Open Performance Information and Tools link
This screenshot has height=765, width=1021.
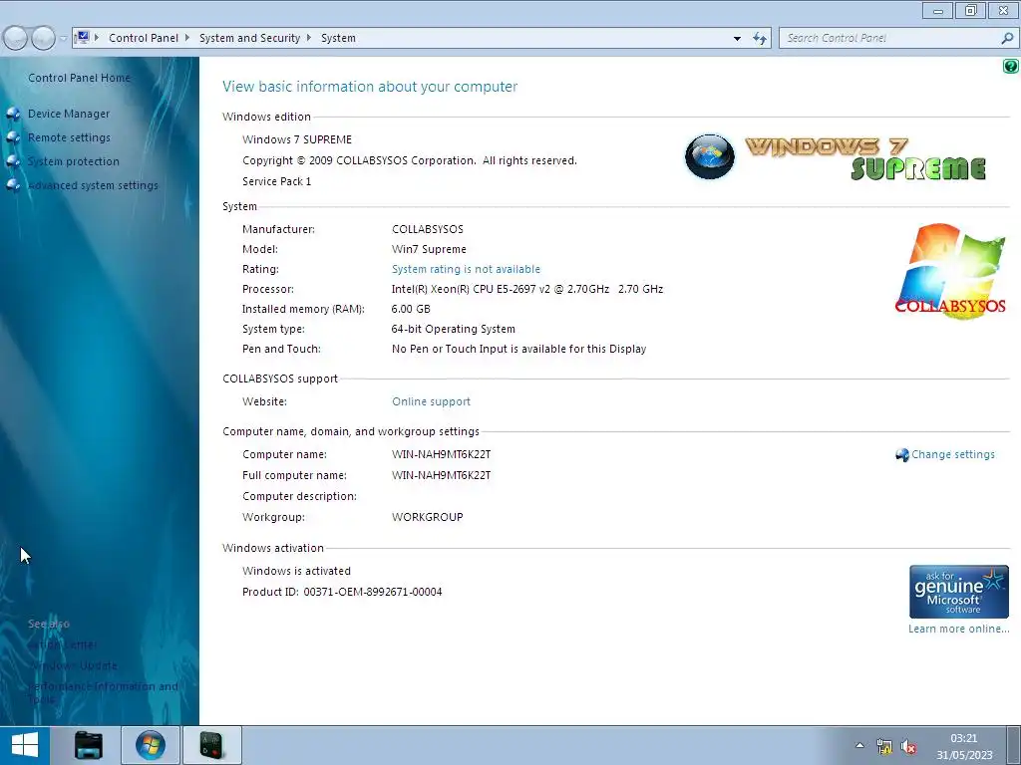[103, 693]
